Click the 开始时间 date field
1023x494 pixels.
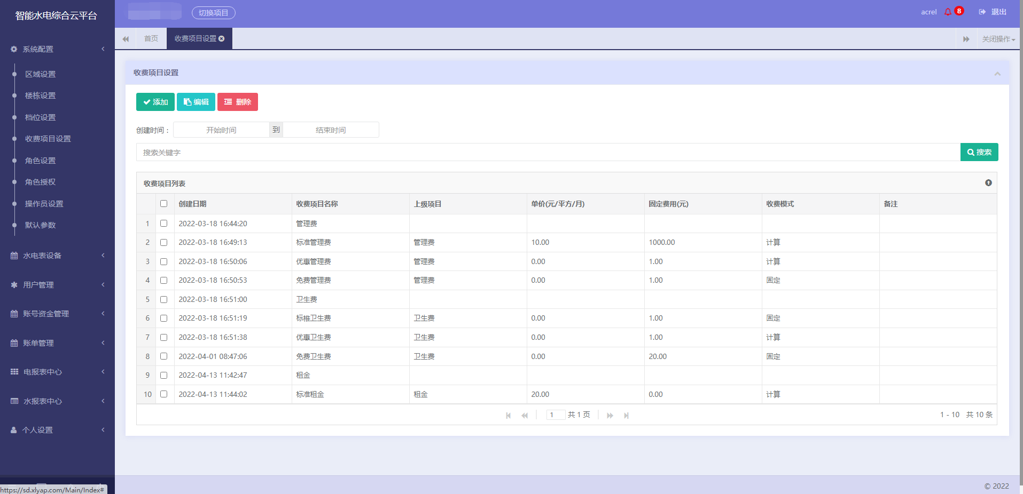pos(221,130)
